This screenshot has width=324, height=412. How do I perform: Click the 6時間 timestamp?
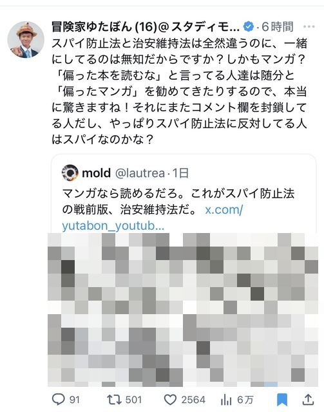[x=278, y=26]
